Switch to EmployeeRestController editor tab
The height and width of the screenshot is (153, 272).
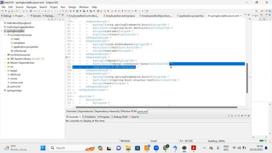tap(82, 16)
